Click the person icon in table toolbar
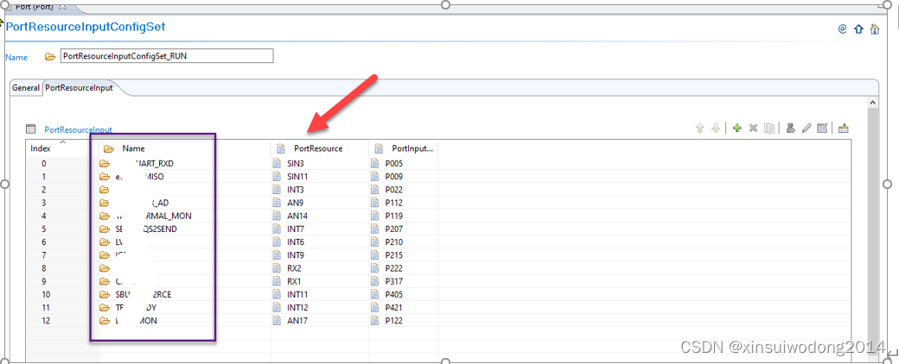The width and height of the screenshot is (899, 364). pyautogui.click(x=790, y=129)
